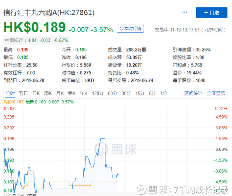This screenshot has width=232, height=196.
Task: Click the current price HK$0.189
Action: pyautogui.click(x=34, y=27)
